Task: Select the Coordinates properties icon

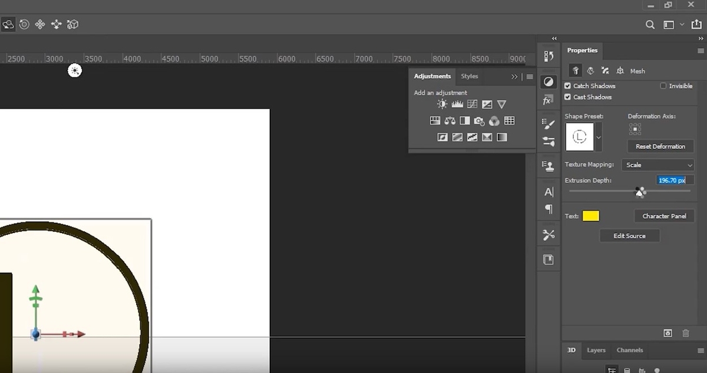Action: tap(620, 71)
